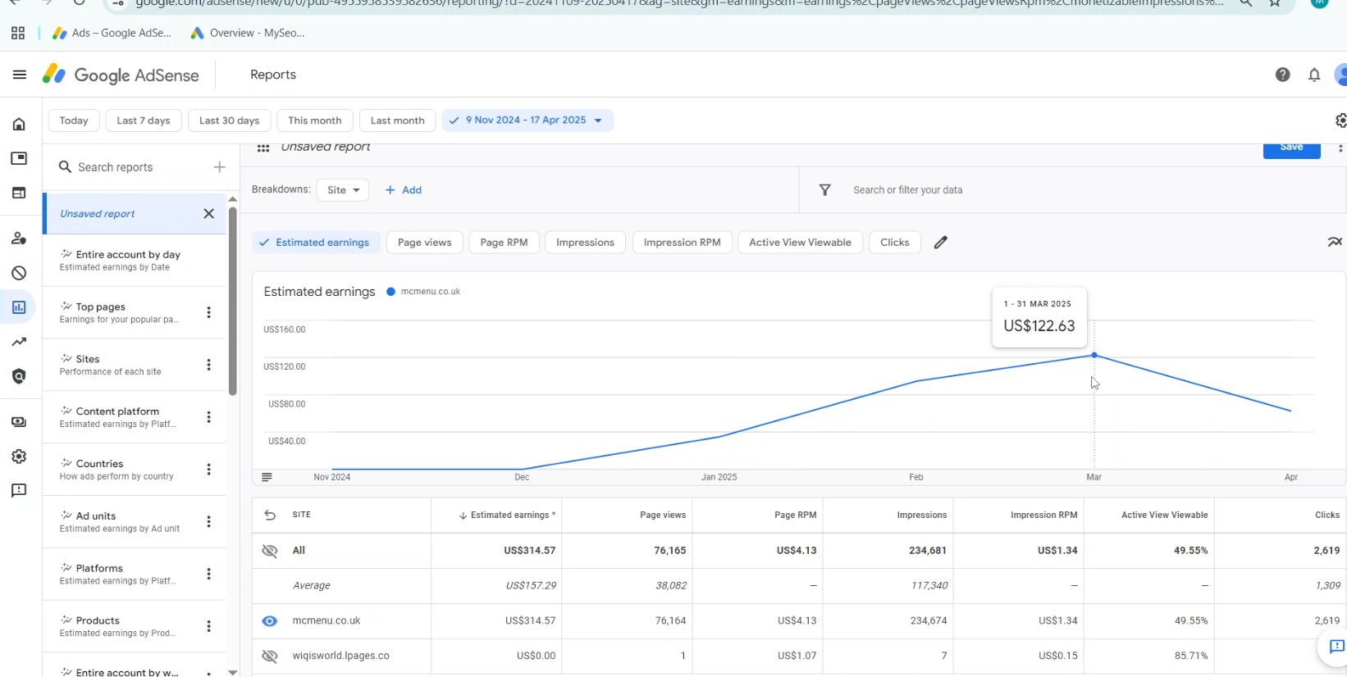Open Policy center shield icon
The image size is (1347, 677).
pos(19,376)
